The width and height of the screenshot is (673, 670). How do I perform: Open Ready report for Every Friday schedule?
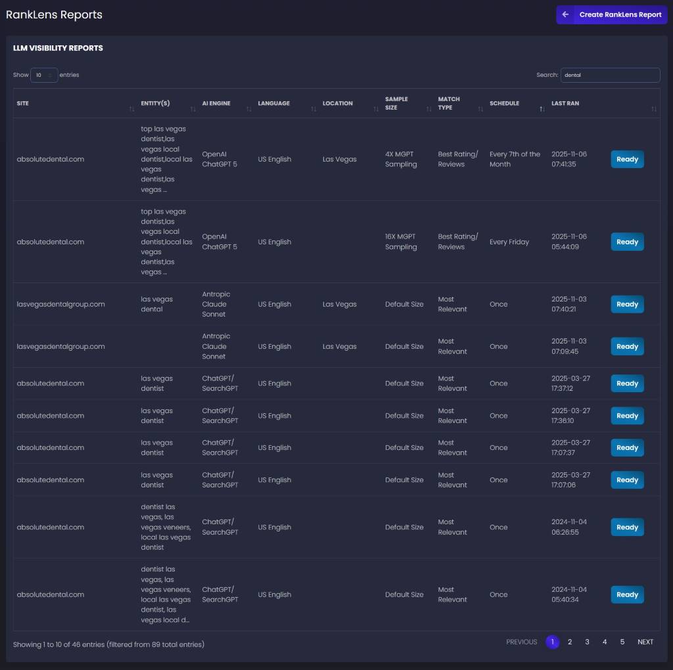click(627, 242)
